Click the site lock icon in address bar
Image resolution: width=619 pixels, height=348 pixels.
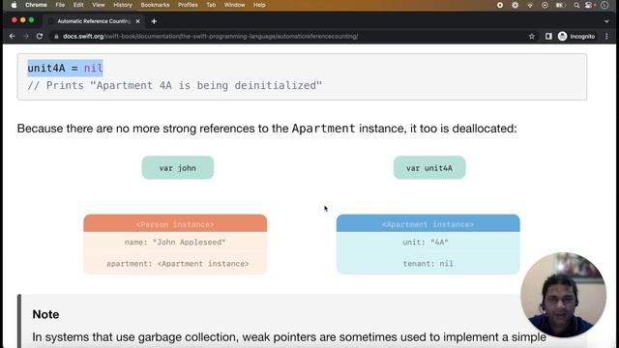coord(56,37)
